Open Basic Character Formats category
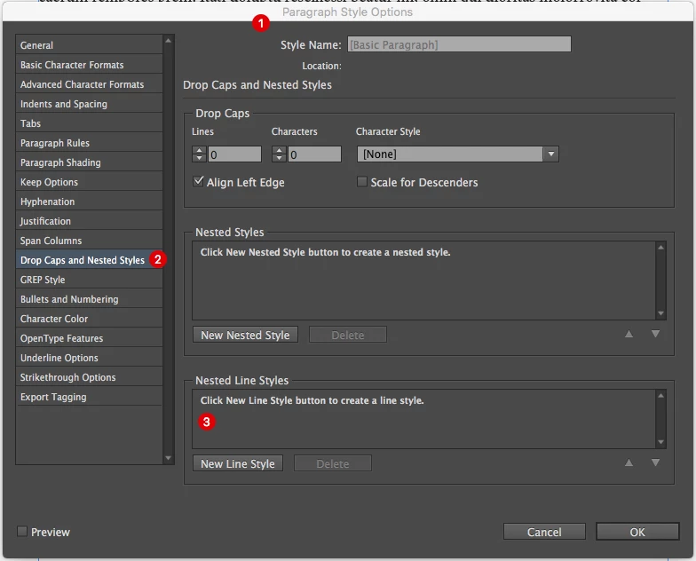This screenshot has height=561, width=696. (x=89, y=65)
